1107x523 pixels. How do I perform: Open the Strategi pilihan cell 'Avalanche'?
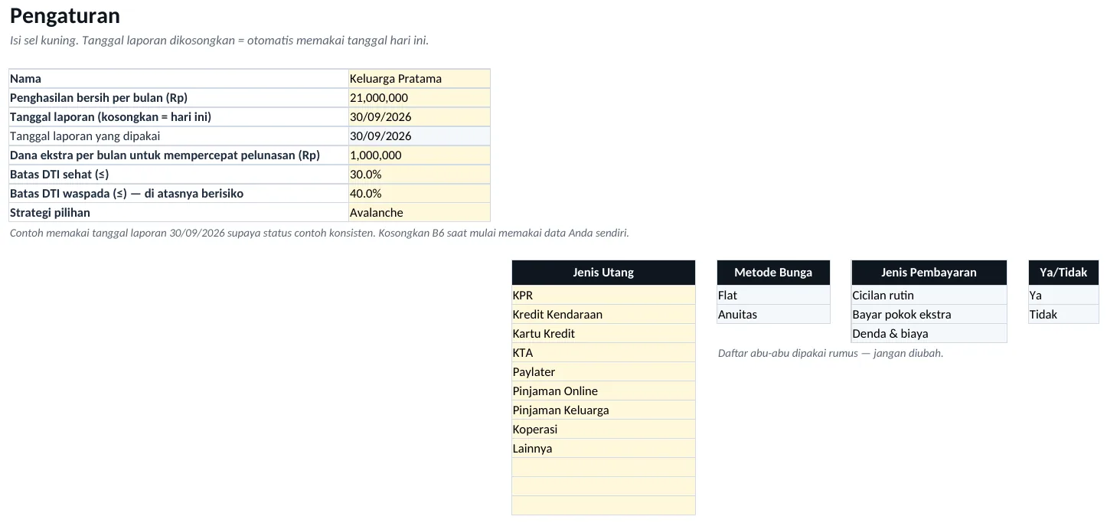click(419, 213)
